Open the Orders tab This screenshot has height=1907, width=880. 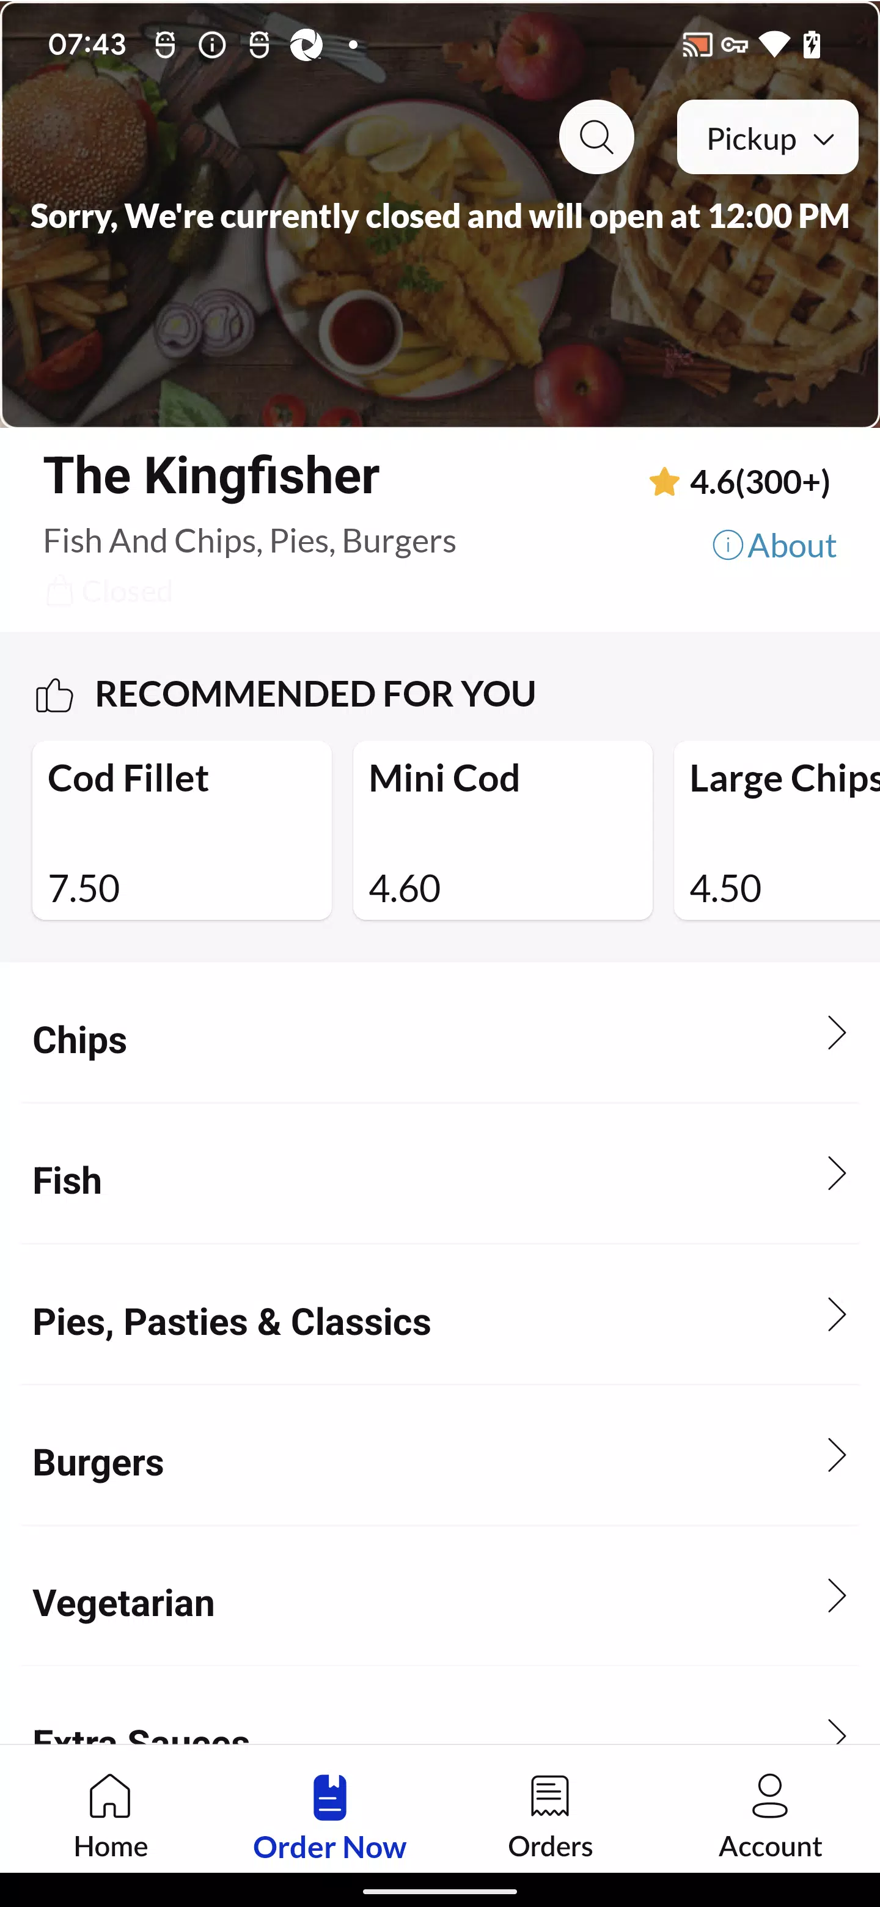pos(550,1815)
